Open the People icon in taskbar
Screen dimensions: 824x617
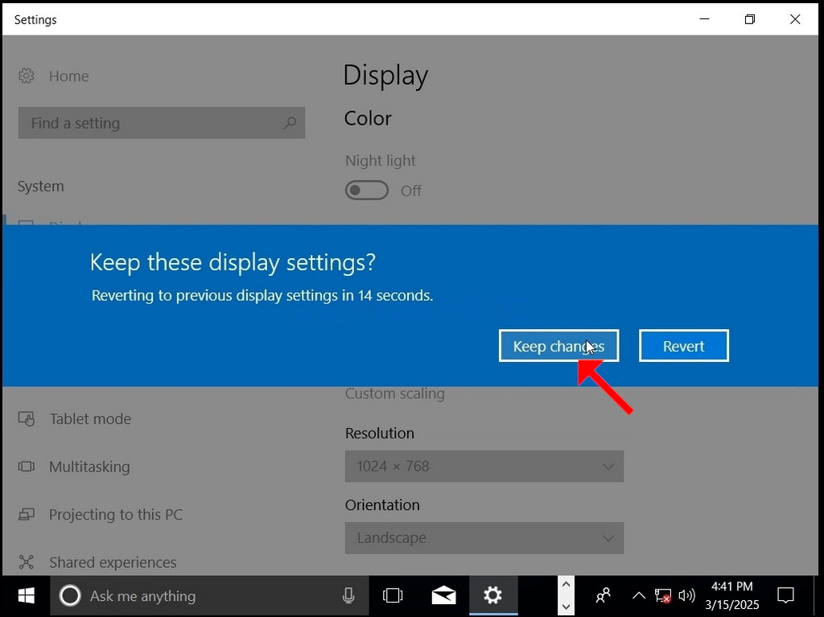point(604,595)
